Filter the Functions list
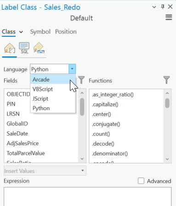The height and width of the screenshot is (206, 176). (166, 80)
